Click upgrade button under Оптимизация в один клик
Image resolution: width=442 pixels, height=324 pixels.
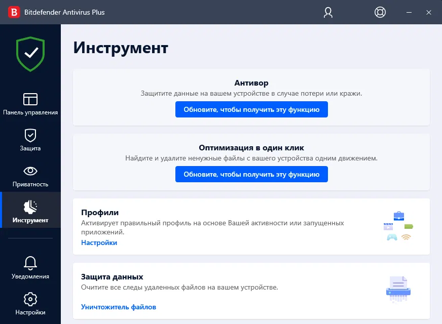pos(251,174)
